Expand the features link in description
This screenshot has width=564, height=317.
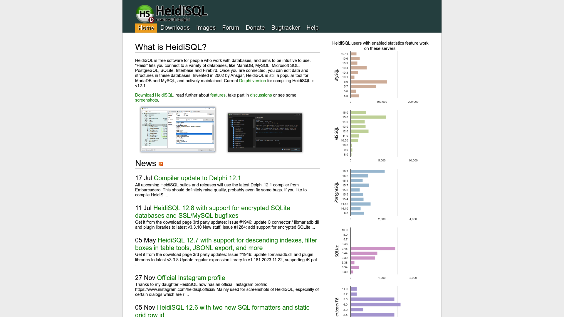pos(218,95)
